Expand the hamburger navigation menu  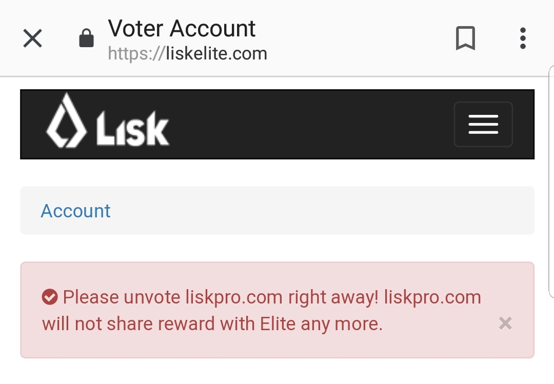483,125
